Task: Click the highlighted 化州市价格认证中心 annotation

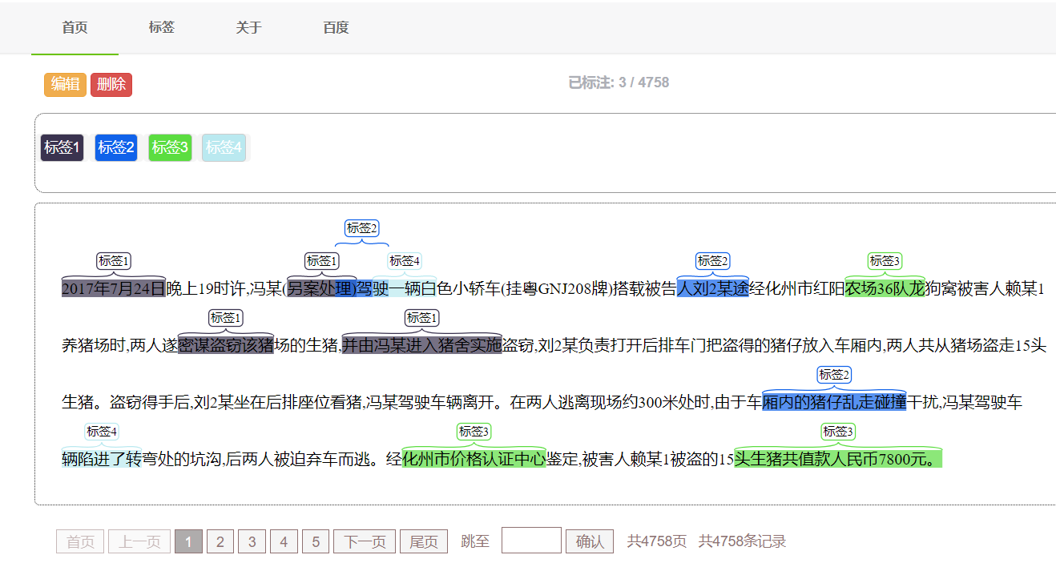Action: (x=474, y=459)
